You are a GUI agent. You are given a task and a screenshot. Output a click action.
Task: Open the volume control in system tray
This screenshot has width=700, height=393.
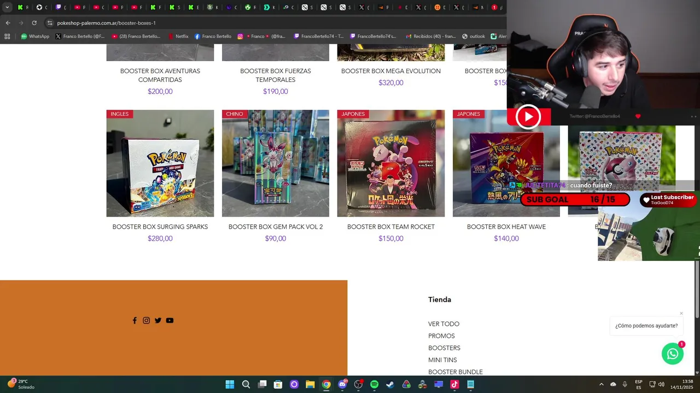pyautogui.click(x=661, y=384)
